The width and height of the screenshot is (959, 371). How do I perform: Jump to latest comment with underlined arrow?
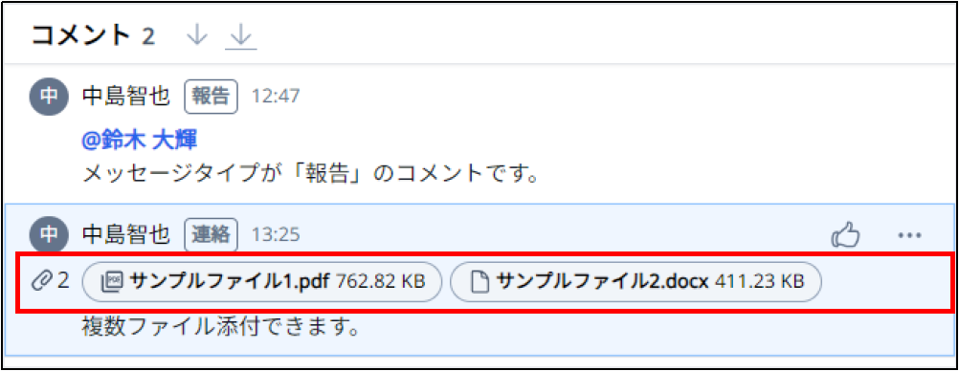(x=241, y=37)
